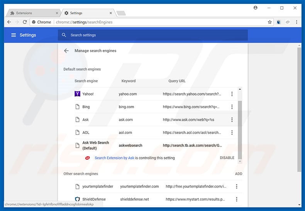This screenshot has width=305, height=211.
Task: Open the user profile icon
Action: click(x=256, y=8)
